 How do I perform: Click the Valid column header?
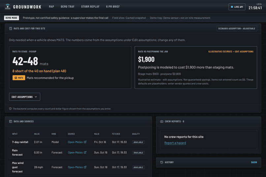coord(97,134)
